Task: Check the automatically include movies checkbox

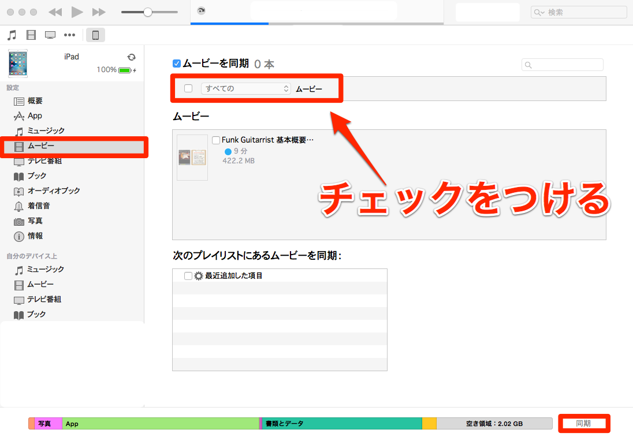Action: 188,88
